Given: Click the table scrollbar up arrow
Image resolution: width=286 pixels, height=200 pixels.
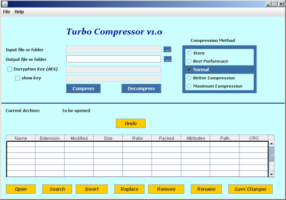Looking at the screenshot, I should tap(271, 144).
